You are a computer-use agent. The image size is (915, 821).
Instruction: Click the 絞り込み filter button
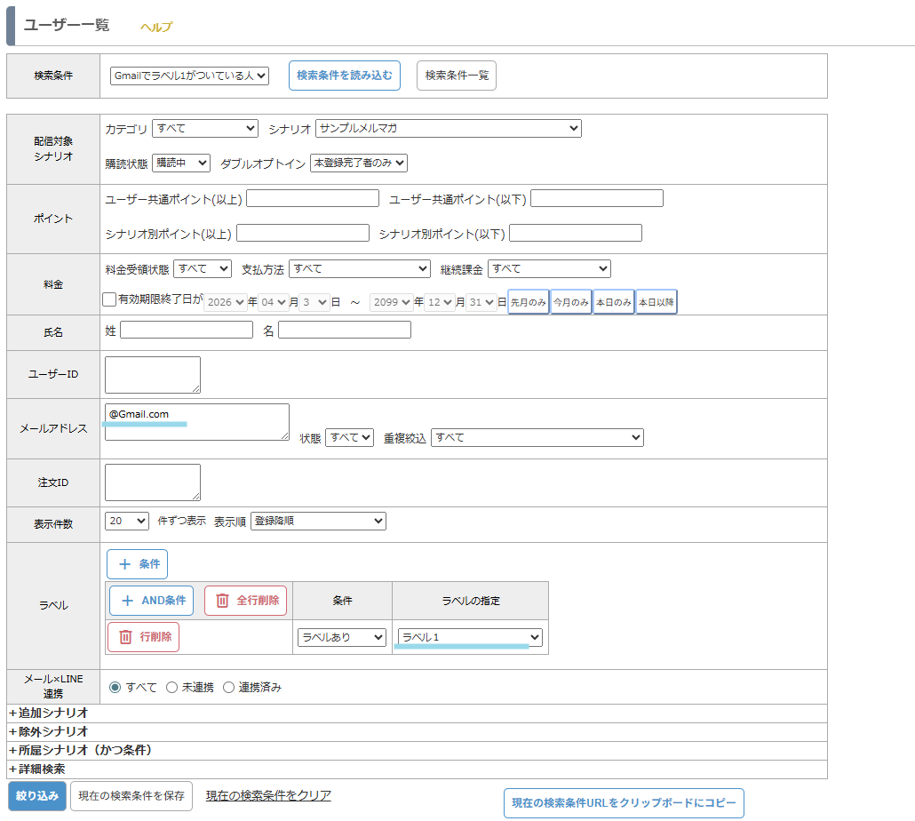[x=37, y=796]
